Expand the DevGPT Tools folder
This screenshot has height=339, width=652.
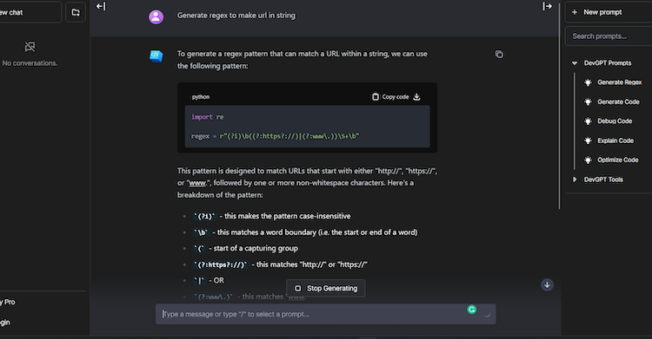575,179
